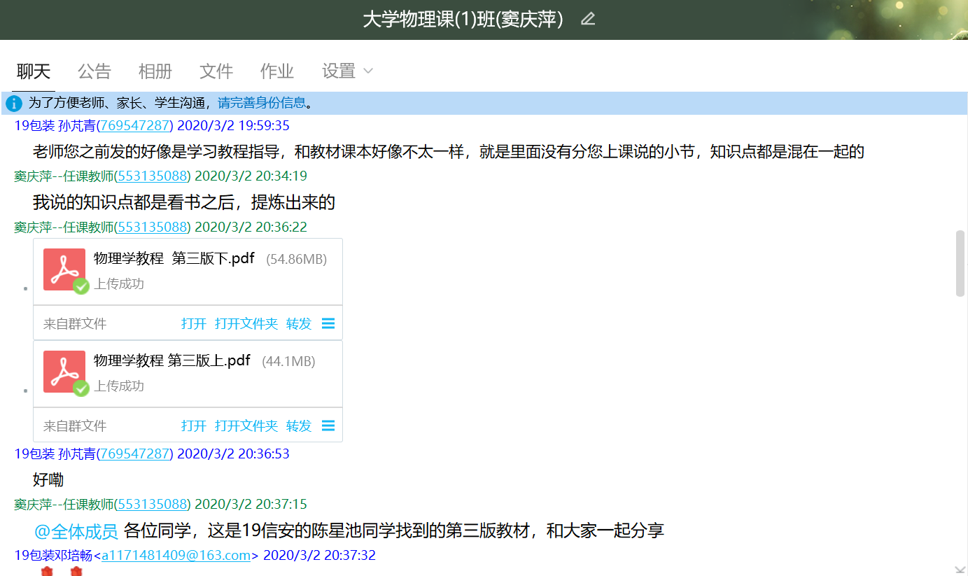Viewport: 968px width, 576px height.
Task: Click the email a1171481409@163.com link
Action: pyautogui.click(x=176, y=556)
